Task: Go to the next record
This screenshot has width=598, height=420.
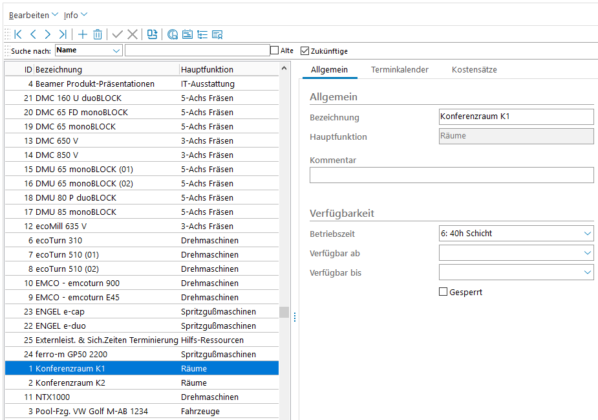Action: [47, 34]
